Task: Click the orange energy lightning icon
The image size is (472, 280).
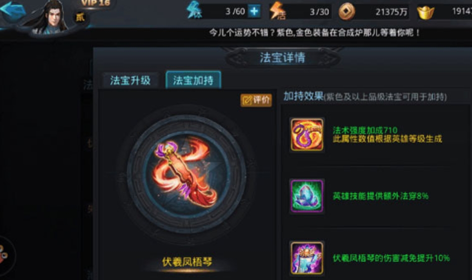Action: tap(277, 11)
